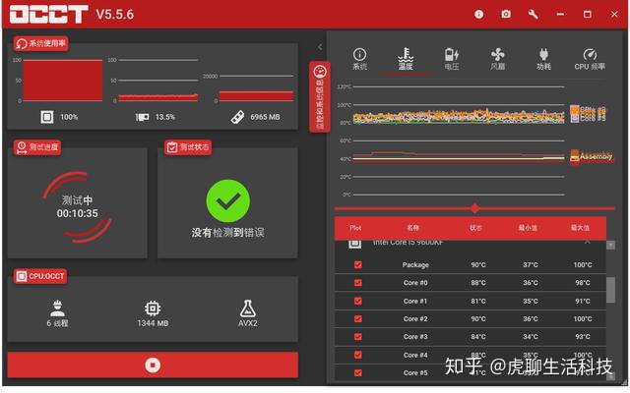Toggle plot checkbox for Core #5

click(358, 372)
